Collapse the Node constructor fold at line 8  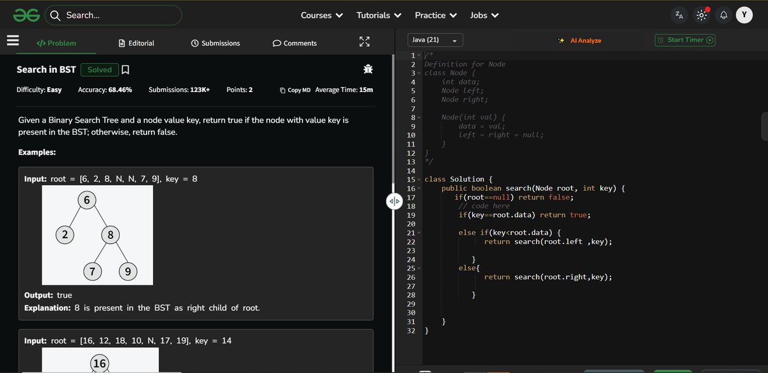coord(419,118)
